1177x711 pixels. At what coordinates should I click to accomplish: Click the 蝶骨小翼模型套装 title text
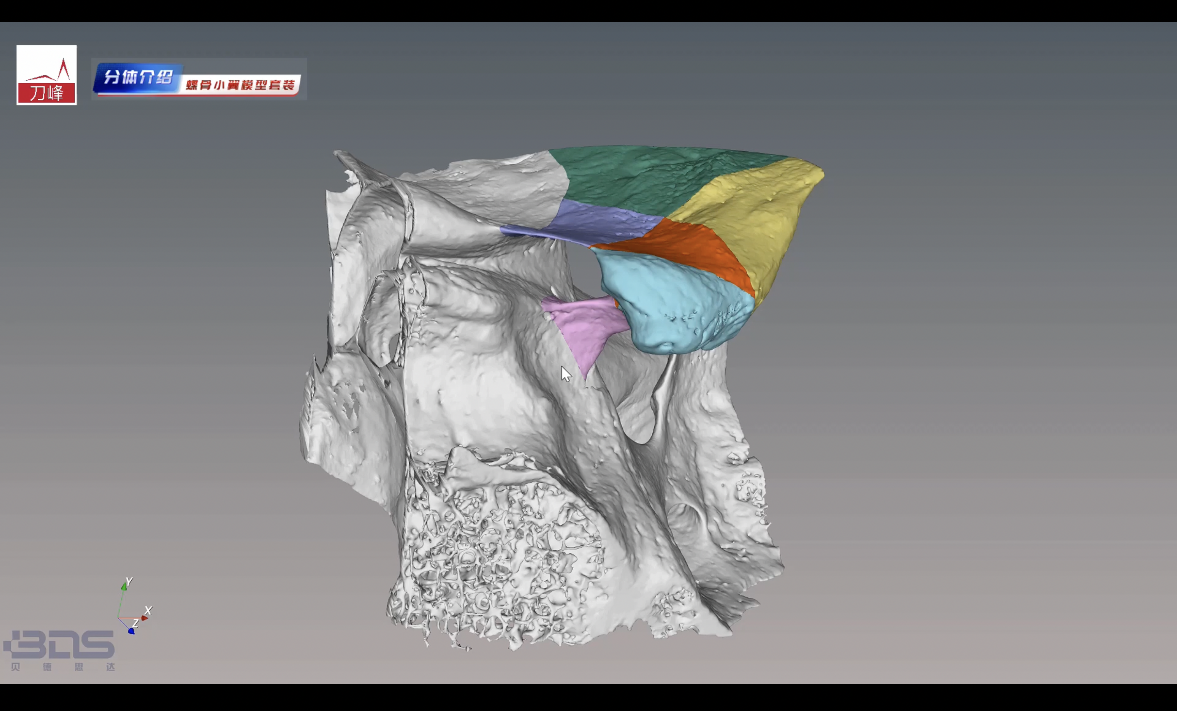pos(240,85)
